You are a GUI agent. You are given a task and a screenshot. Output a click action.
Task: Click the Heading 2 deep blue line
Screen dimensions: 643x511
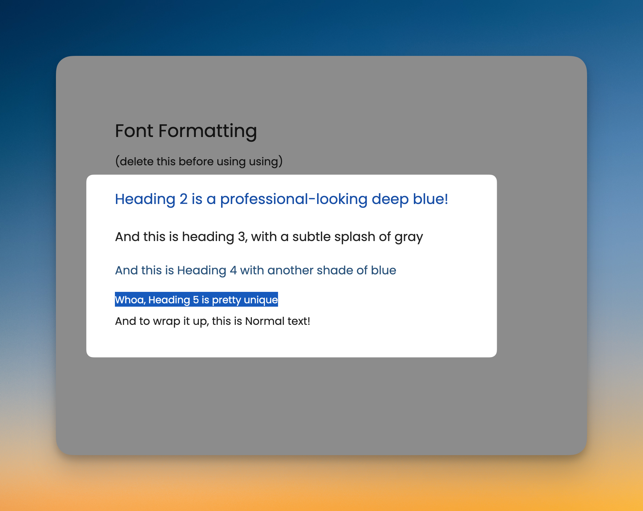click(282, 199)
